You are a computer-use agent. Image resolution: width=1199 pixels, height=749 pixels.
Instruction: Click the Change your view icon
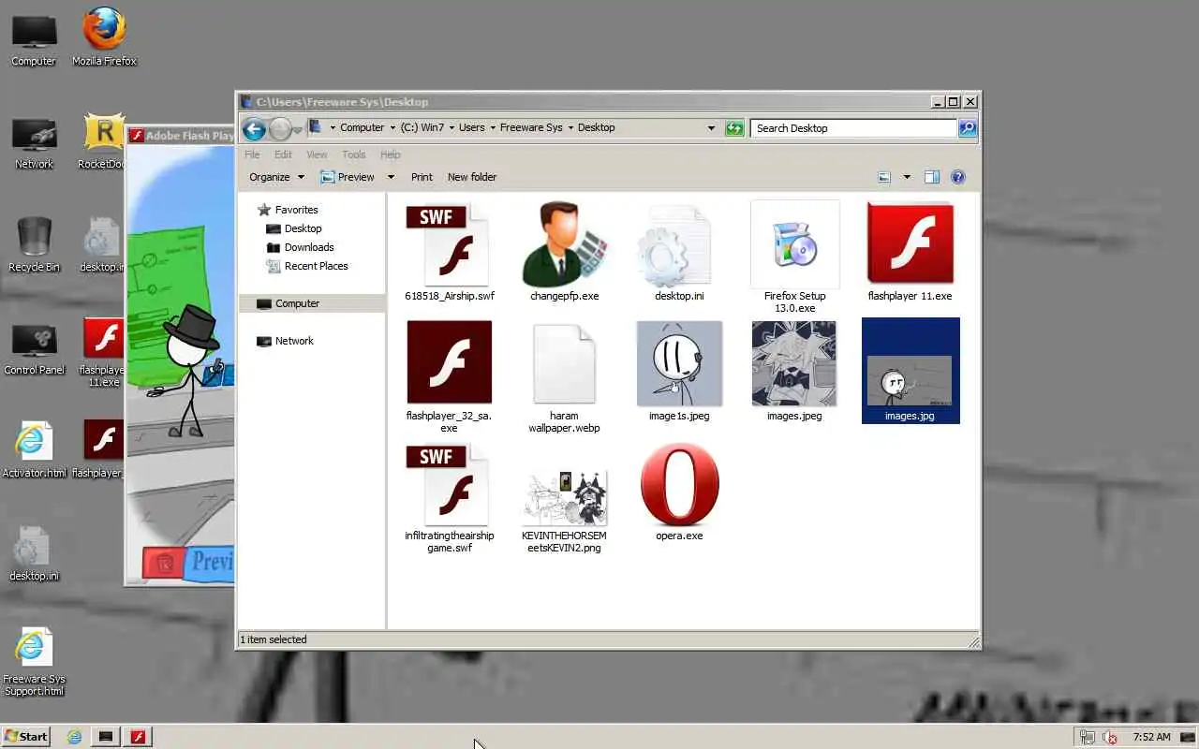coord(883,177)
